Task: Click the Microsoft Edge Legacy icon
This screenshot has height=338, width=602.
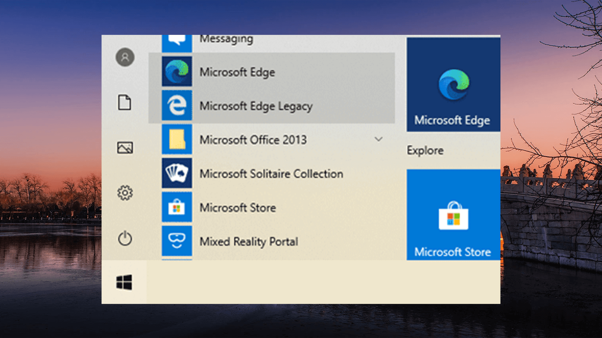Action: coord(177,105)
